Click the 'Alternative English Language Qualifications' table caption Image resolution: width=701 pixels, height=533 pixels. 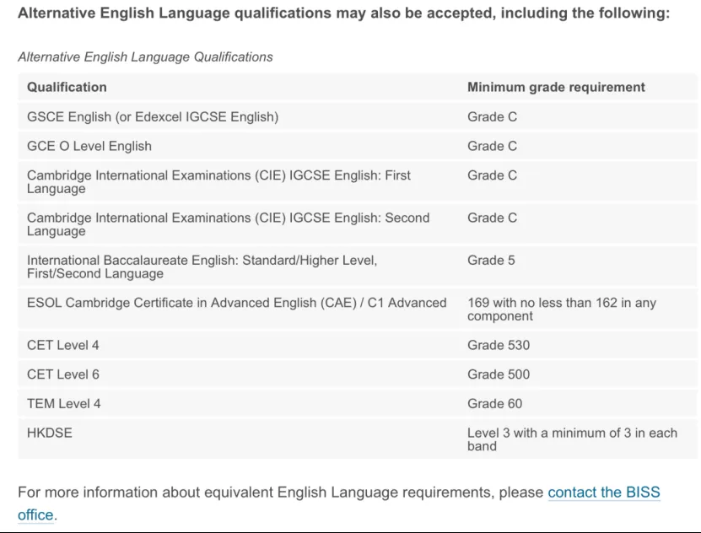[145, 57]
